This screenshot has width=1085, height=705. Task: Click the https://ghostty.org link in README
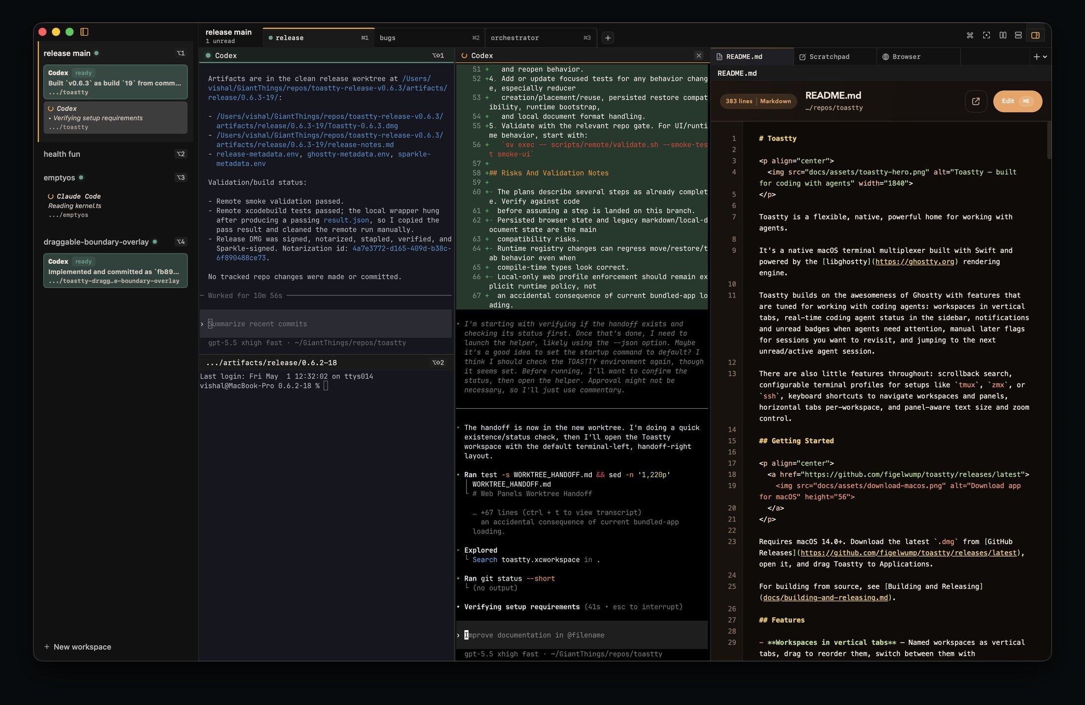915,262
